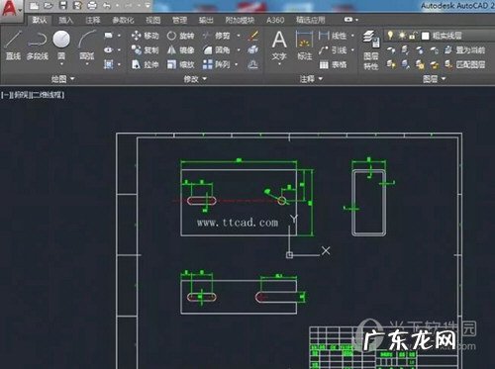Toggle layer lock padlock icon
Screen dimensions: 495x369
click(413, 35)
